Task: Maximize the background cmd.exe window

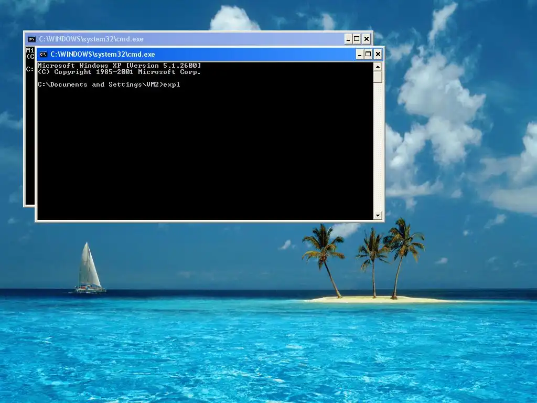Action: 357,39
